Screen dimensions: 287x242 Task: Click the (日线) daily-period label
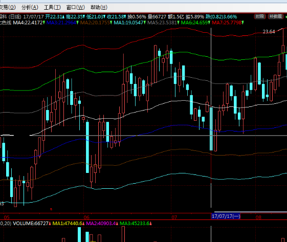(x=15, y=17)
